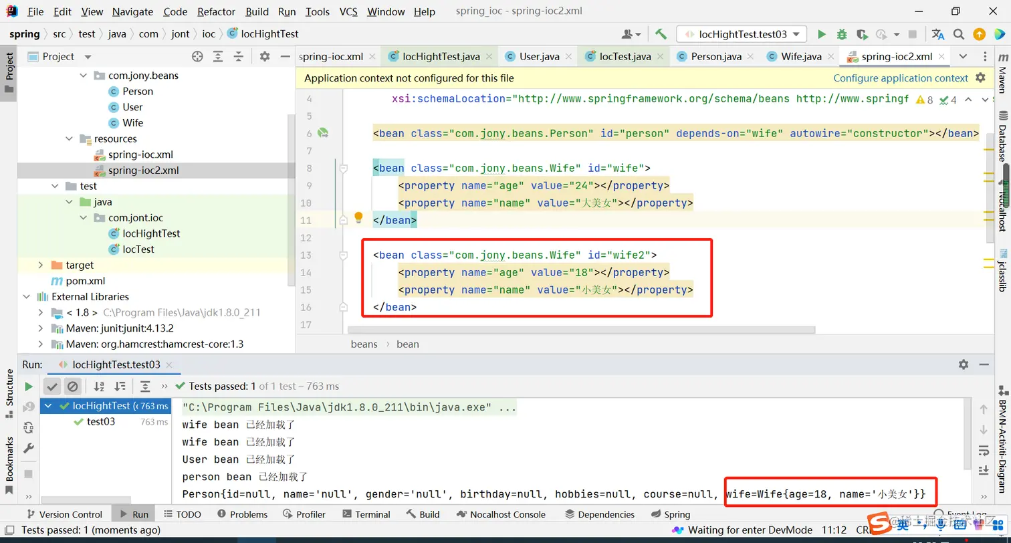
Task: Open Run panel gear settings
Action: pyautogui.click(x=964, y=364)
